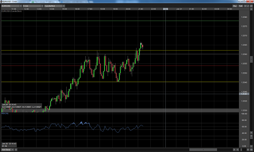Click the '1.3570' price axis label
254x152 pixels.
(x=244, y=36)
